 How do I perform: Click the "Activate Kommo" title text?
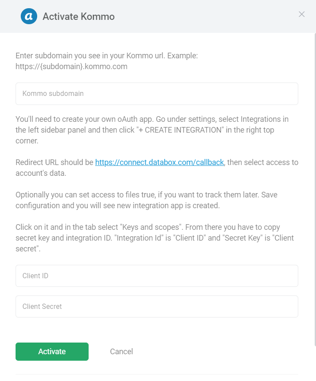(x=79, y=16)
